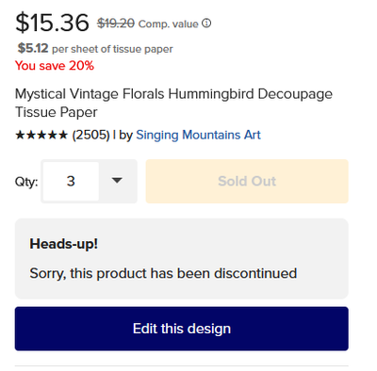This screenshot has height=371, width=377.
Task: Click the red You save 20% text
Action: (x=55, y=66)
